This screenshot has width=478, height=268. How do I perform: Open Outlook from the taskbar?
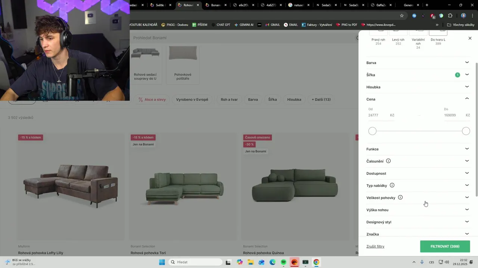[261, 262]
